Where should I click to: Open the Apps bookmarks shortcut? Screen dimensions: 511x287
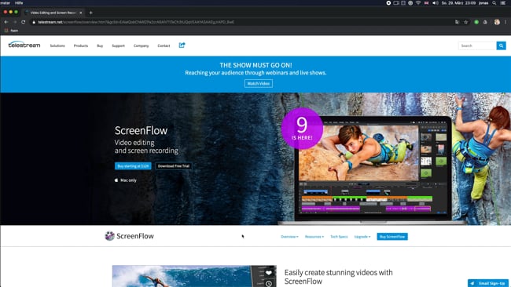click(12, 31)
